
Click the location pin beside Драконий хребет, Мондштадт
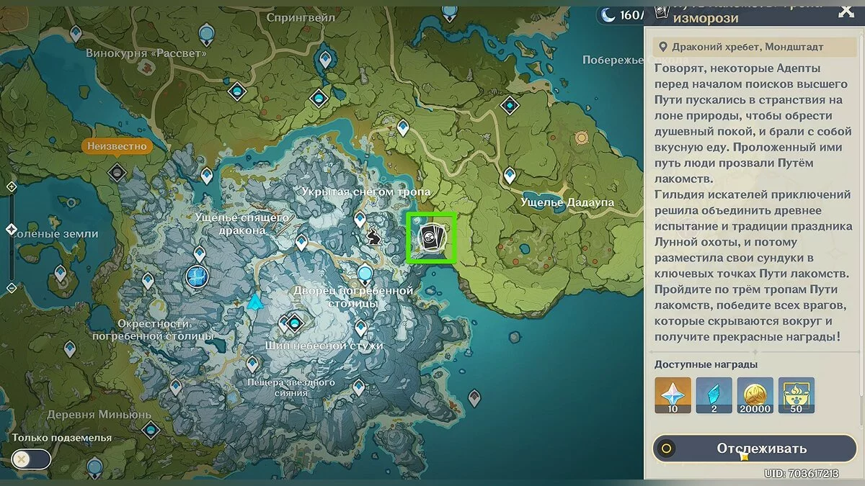663,47
